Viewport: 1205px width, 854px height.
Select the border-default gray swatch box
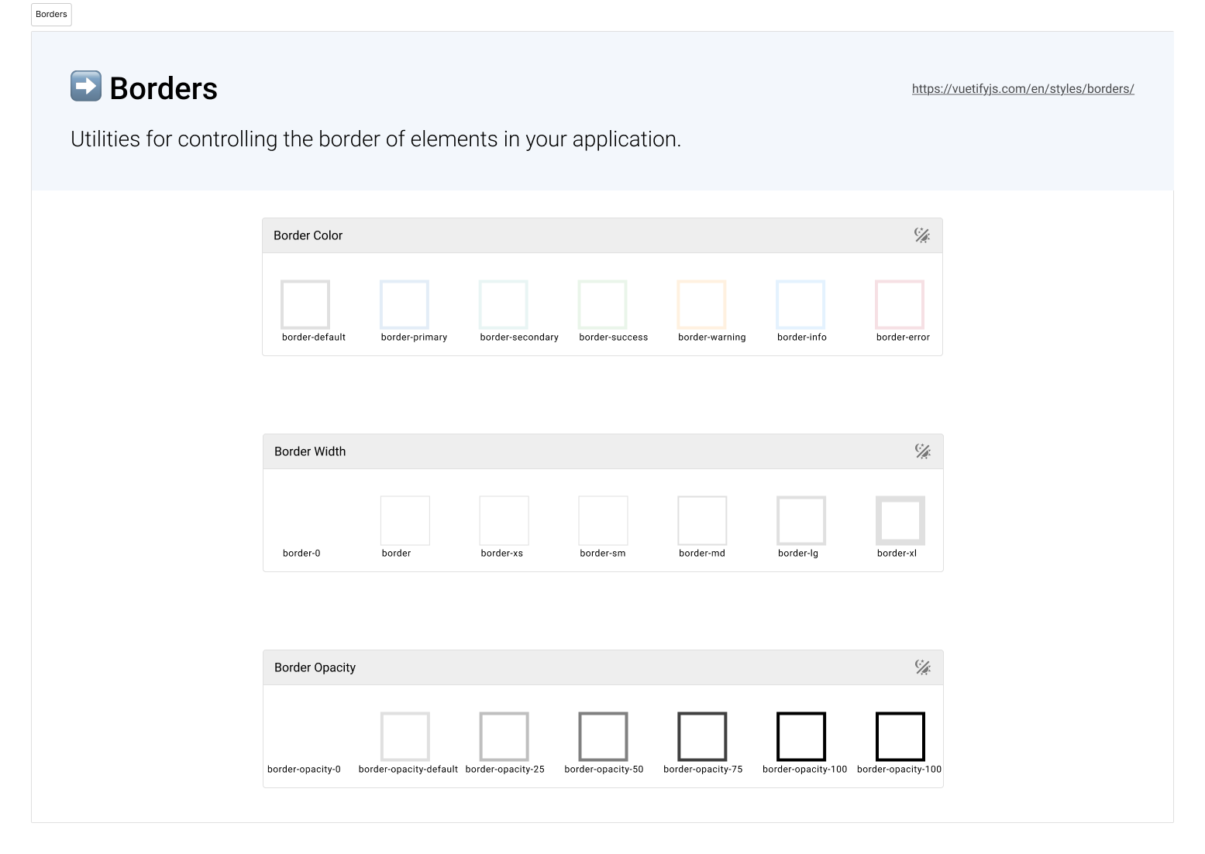(x=305, y=305)
